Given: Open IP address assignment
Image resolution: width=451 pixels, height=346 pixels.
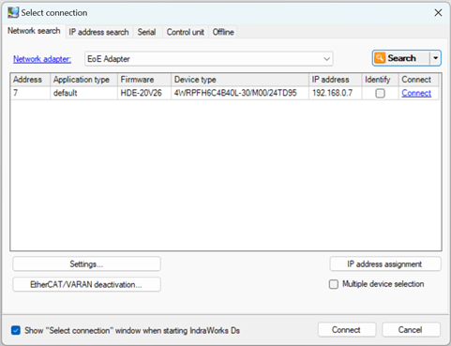Looking at the screenshot, I should tap(385, 264).
